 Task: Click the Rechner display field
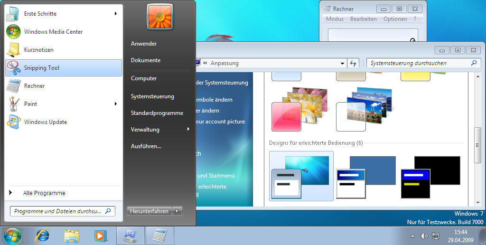point(373,35)
